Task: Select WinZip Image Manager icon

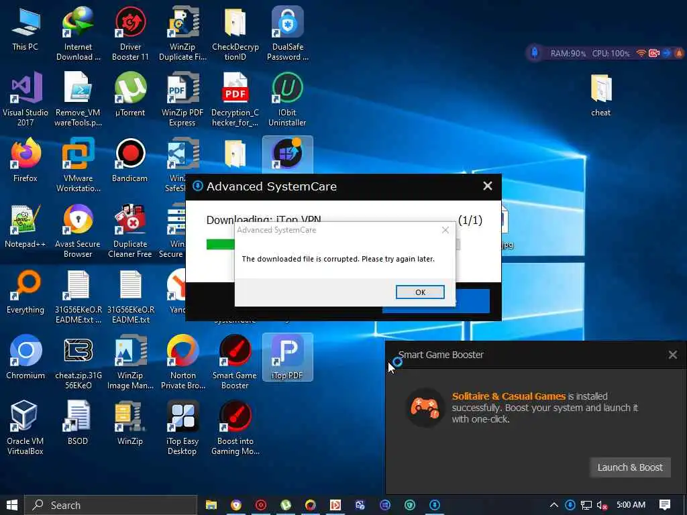Action: 130,362
